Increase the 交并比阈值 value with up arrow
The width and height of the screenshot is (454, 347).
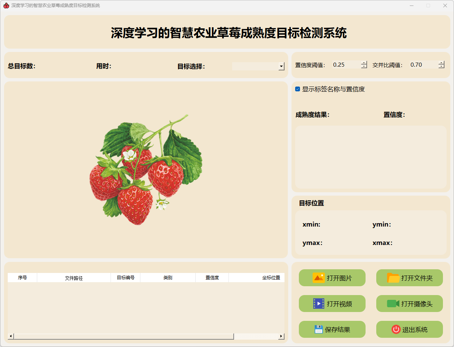pyautogui.click(x=441, y=63)
